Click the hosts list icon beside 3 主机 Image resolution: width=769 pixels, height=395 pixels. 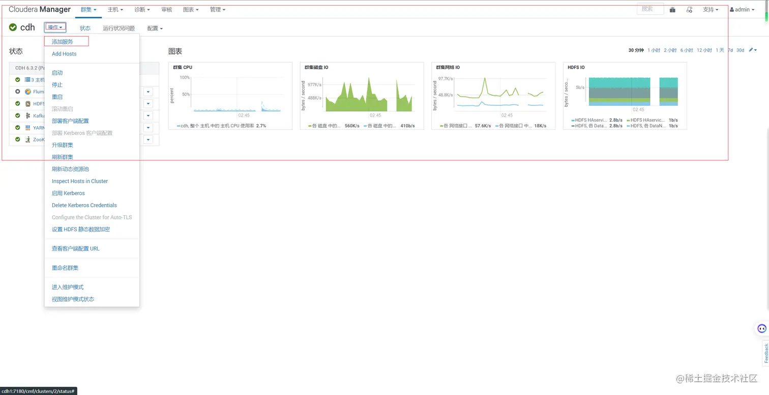point(27,79)
